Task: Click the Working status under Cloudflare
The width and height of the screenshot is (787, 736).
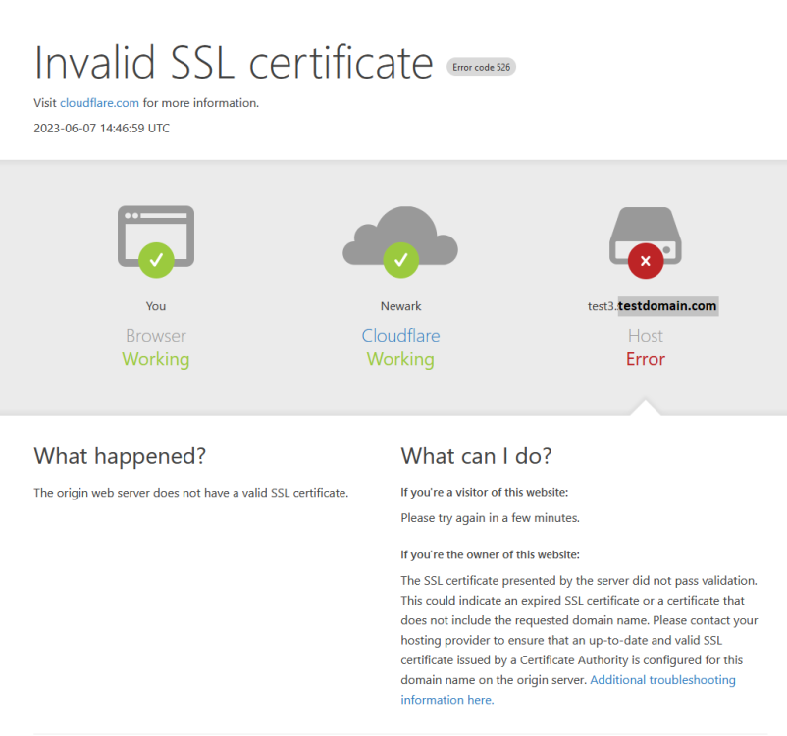Action: [x=400, y=359]
